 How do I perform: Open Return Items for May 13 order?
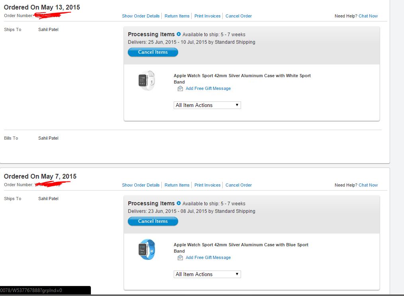(x=177, y=16)
